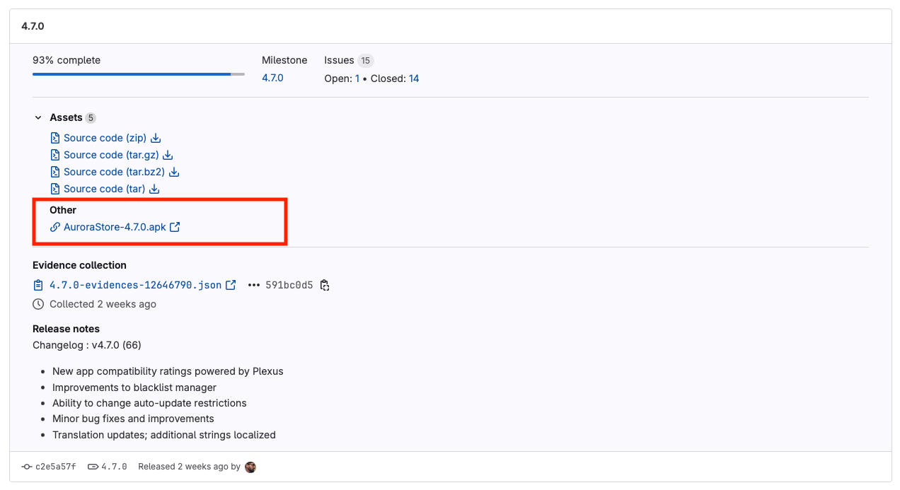Click 'Collected 2 weeks ago' text
The width and height of the screenshot is (900, 490).
[103, 304]
